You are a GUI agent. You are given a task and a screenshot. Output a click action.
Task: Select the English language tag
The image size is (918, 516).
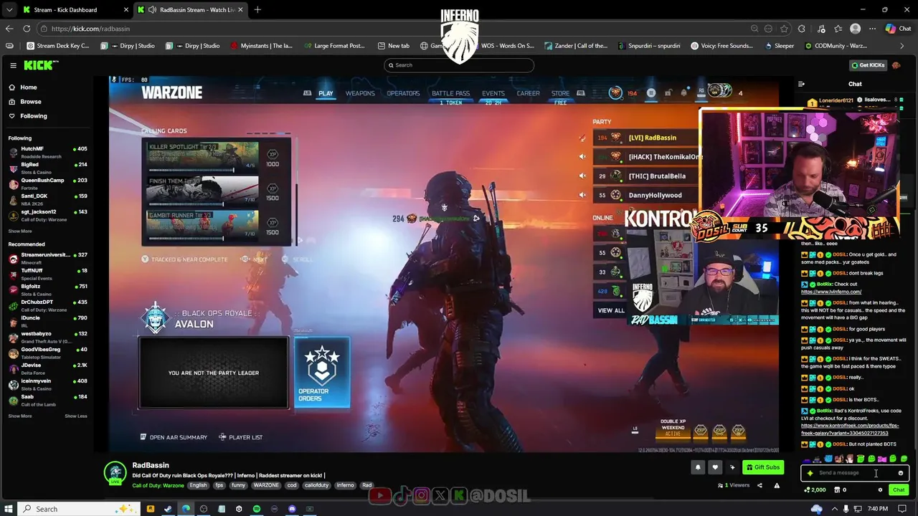(x=198, y=485)
